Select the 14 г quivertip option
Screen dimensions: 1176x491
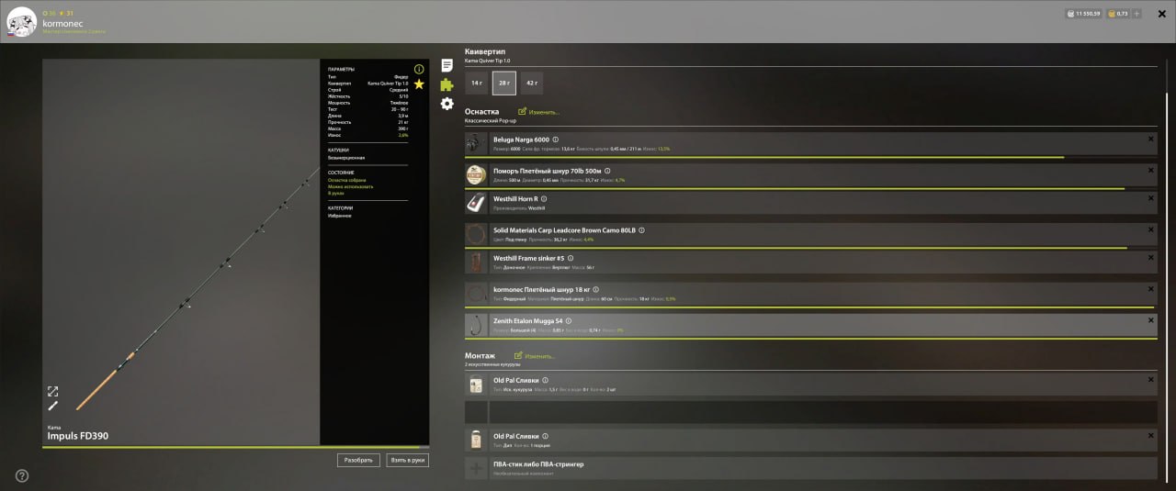(476, 83)
